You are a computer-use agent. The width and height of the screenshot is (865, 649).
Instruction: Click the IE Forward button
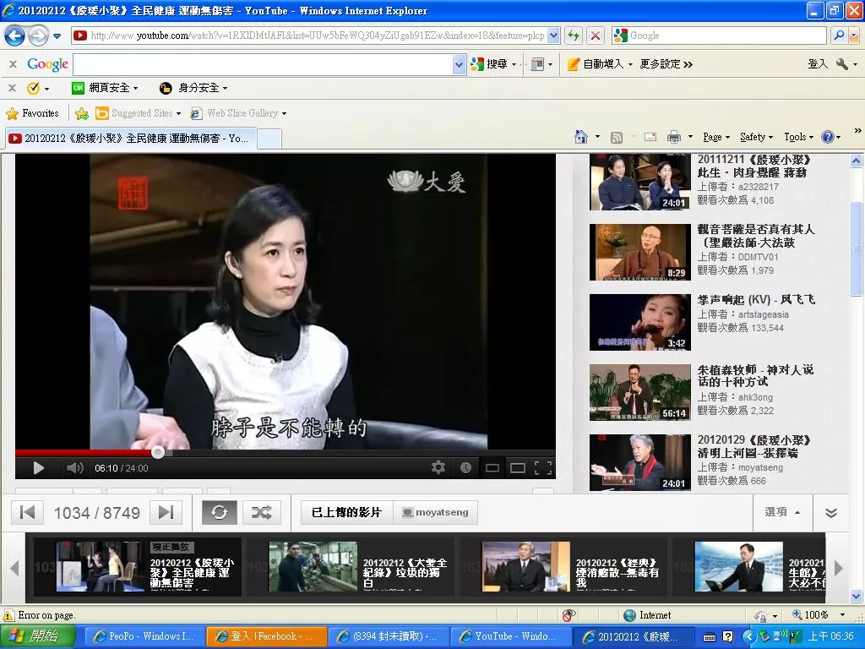click(38, 35)
